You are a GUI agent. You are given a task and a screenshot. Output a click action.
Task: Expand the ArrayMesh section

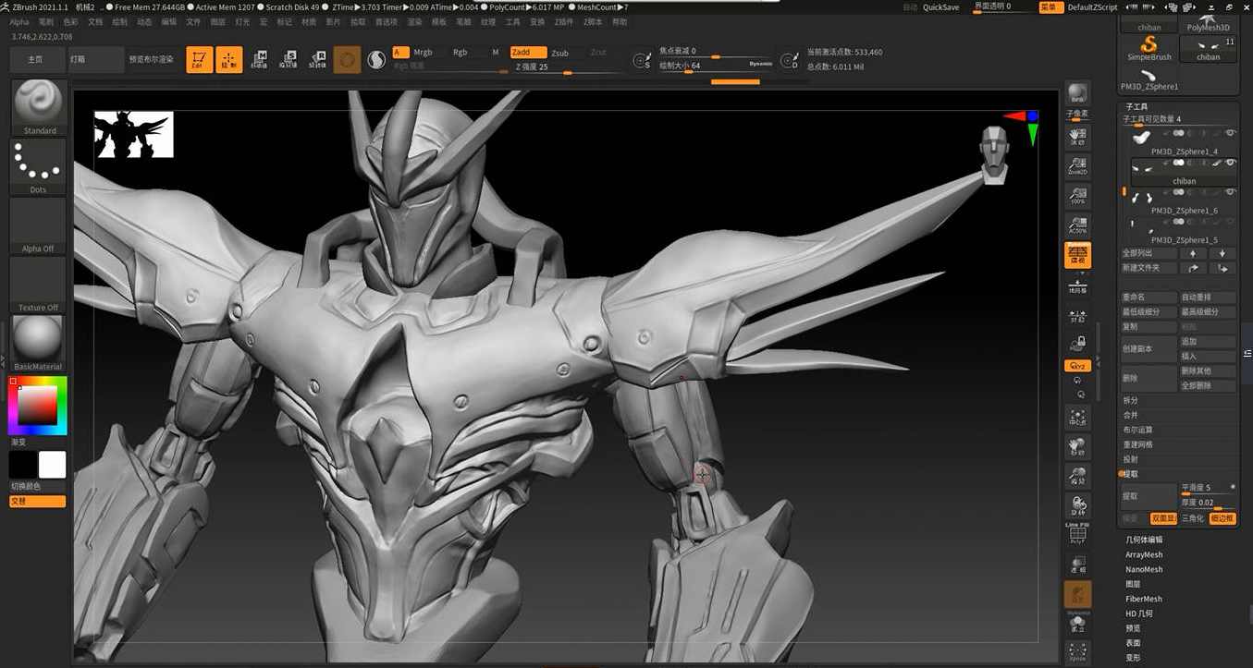[x=1145, y=554]
